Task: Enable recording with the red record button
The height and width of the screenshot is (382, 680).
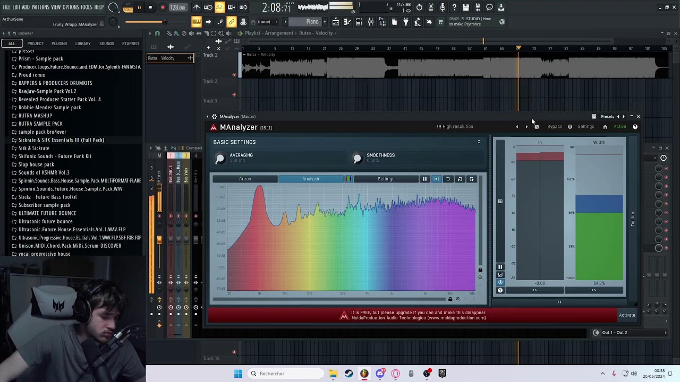Action: tap(163, 7)
